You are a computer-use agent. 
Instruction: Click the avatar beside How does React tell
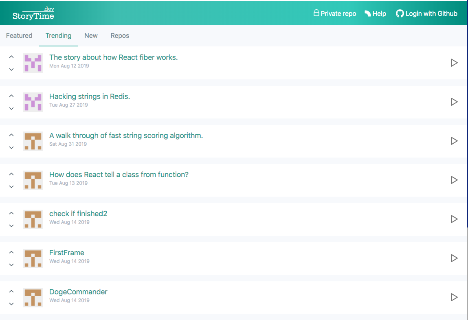point(33,180)
